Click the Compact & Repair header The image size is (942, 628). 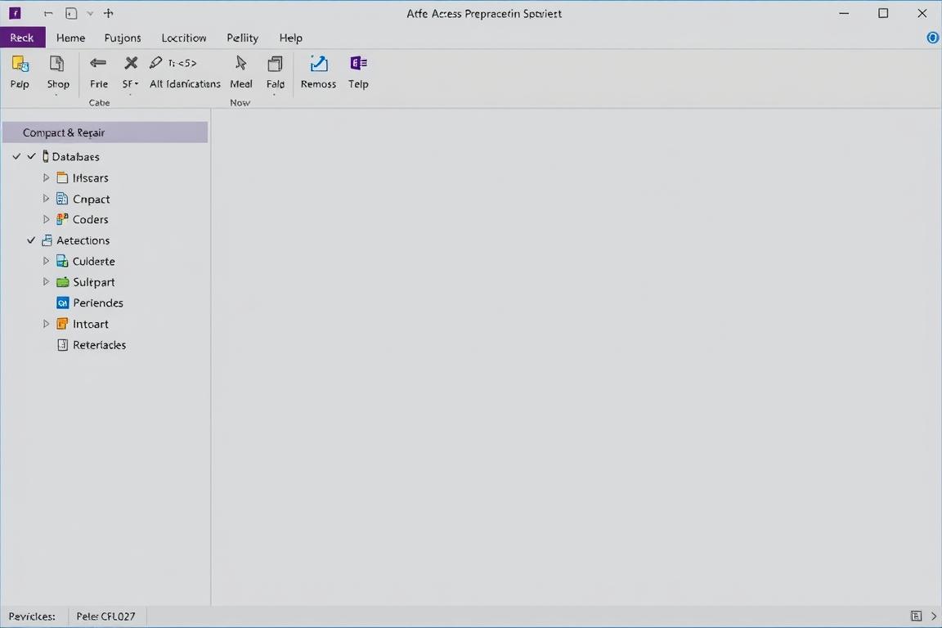coord(105,132)
